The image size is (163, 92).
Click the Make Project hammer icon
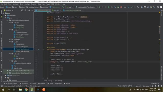click(63, 7)
